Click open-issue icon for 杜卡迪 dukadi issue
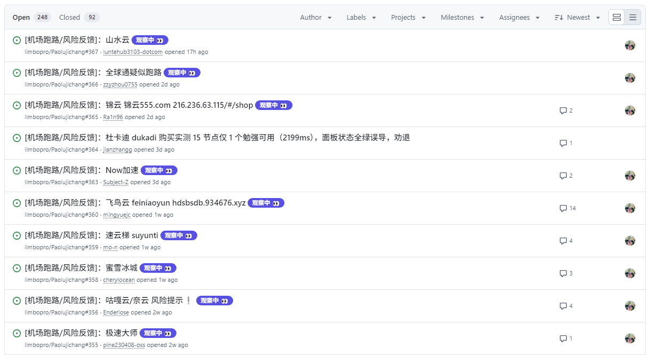The height and width of the screenshot is (355, 647). point(17,138)
